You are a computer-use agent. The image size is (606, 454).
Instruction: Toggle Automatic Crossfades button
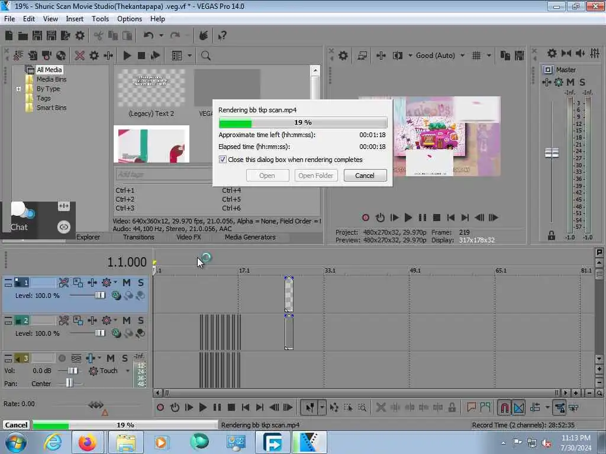click(518, 407)
